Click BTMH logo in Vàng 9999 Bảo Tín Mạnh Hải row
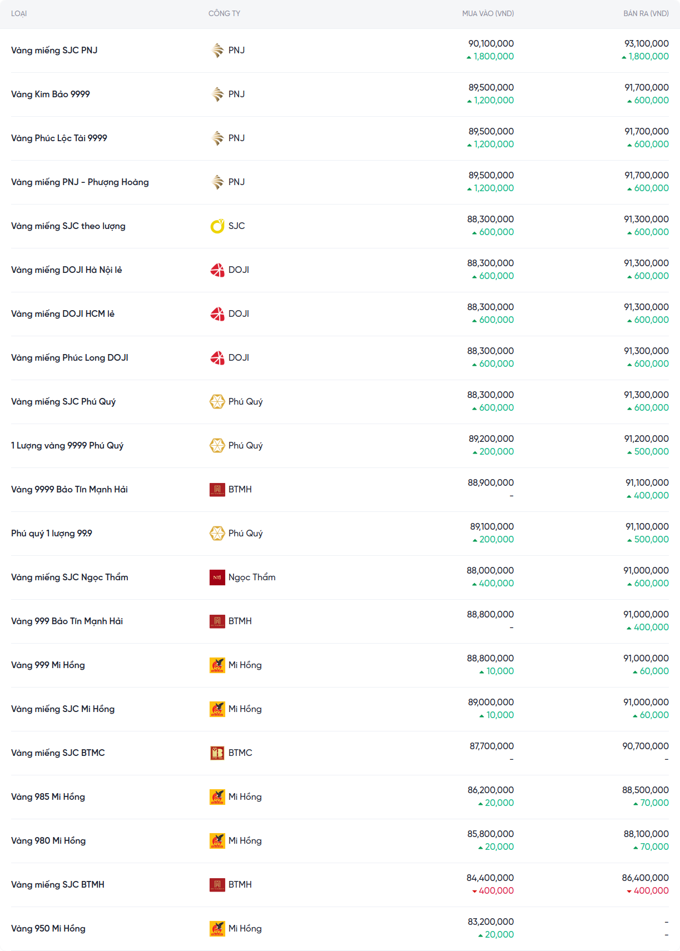Screen dimensions: 680x951 click(217, 490)
